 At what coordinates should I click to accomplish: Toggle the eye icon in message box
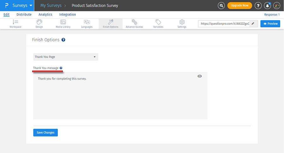pos(199,76)
